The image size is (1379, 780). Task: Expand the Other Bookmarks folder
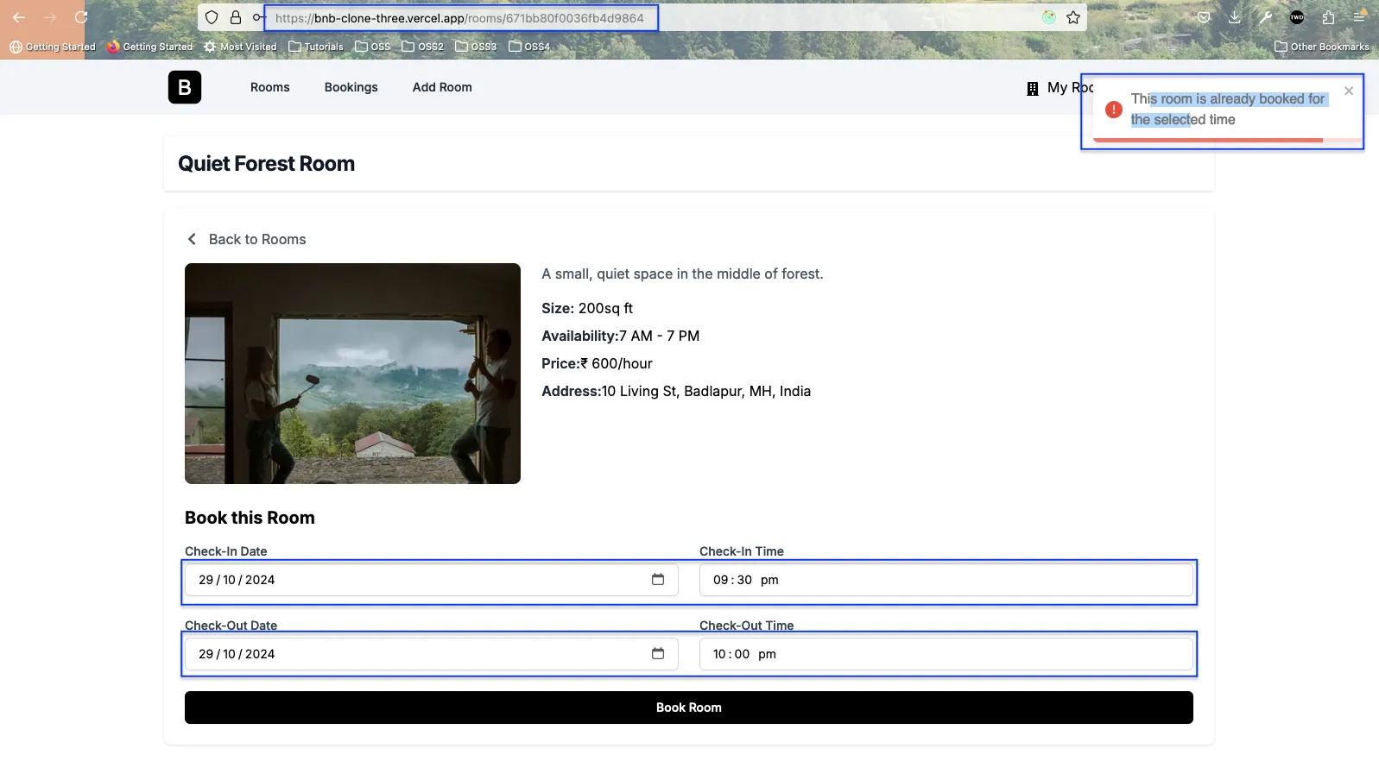[x=1322, y=47]
